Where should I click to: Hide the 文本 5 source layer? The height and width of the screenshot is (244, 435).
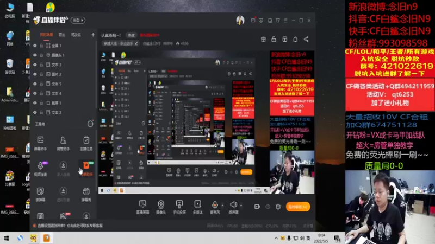click(x=35, y=84)
